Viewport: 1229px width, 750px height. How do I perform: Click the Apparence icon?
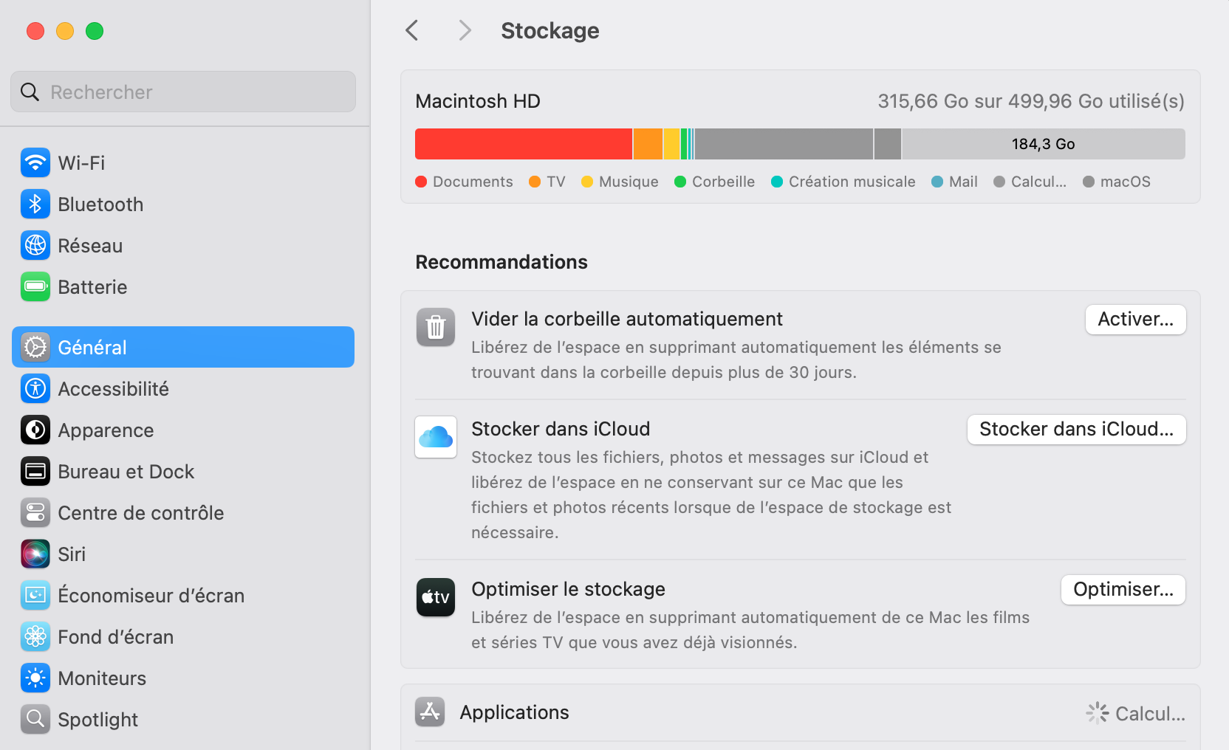[35, 430]
